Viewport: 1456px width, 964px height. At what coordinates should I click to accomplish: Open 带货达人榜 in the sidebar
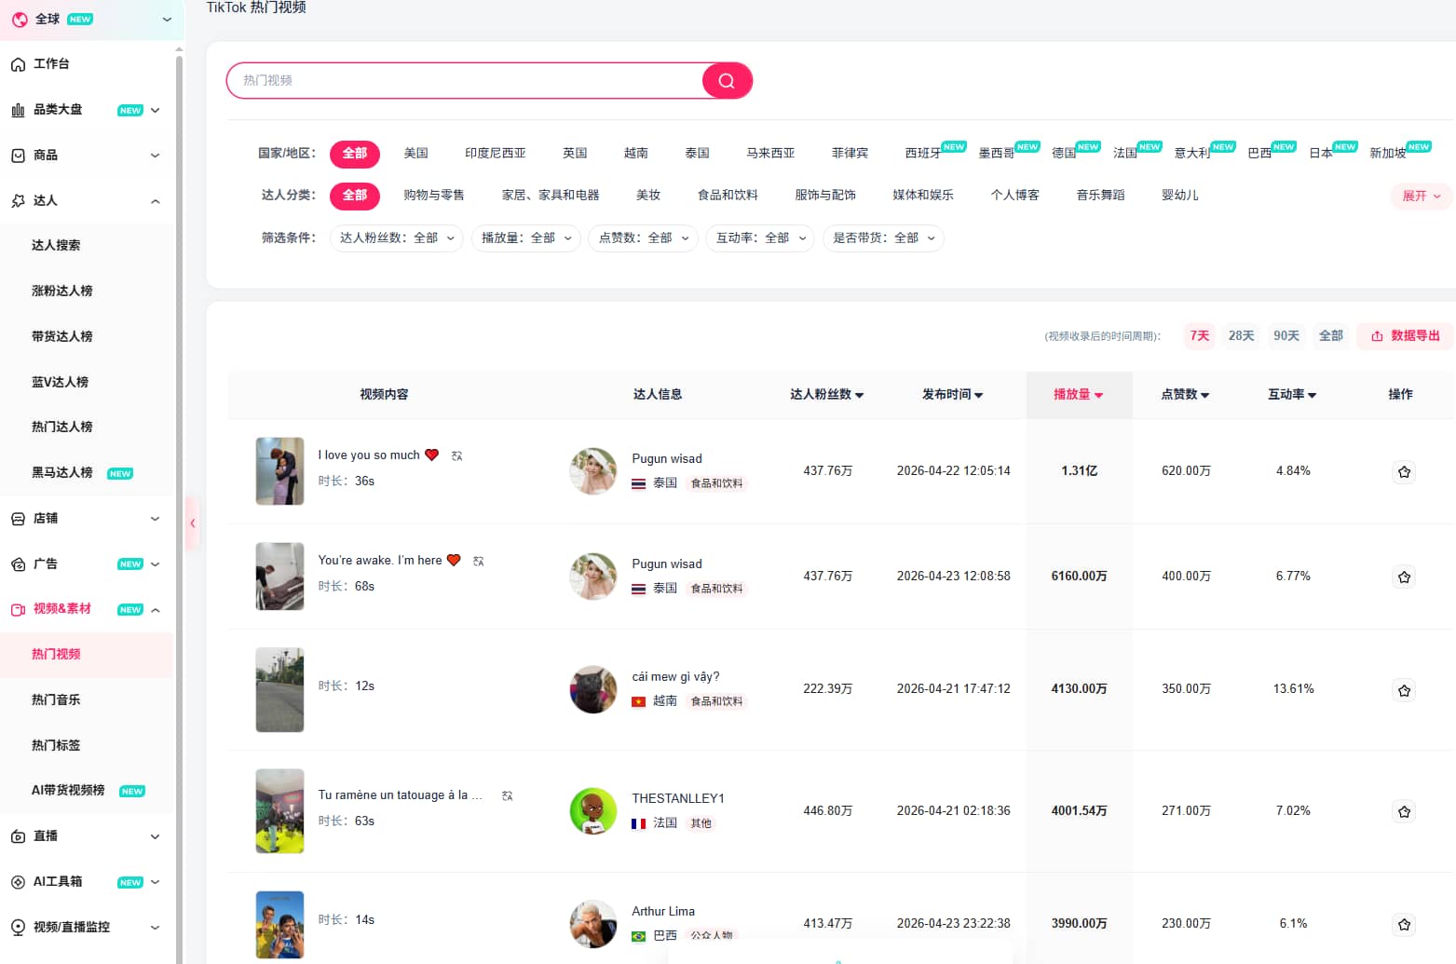tap(62, 336)
